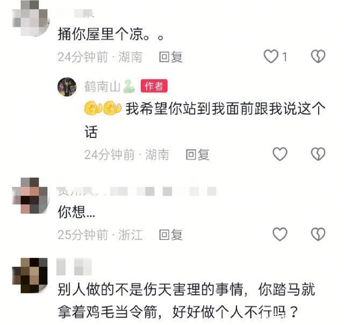Like the comment 捅你屋里个凉
This screenshot has width=344, height=325.
[x=271, y=56]
